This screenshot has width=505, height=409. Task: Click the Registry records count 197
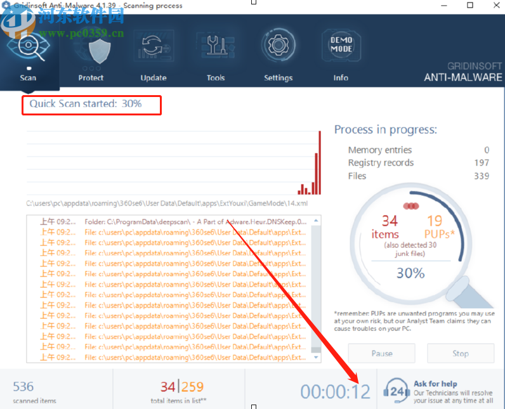click(482, 163)
